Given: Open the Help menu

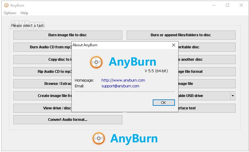Looking at the screenshot, I should 24,13.
